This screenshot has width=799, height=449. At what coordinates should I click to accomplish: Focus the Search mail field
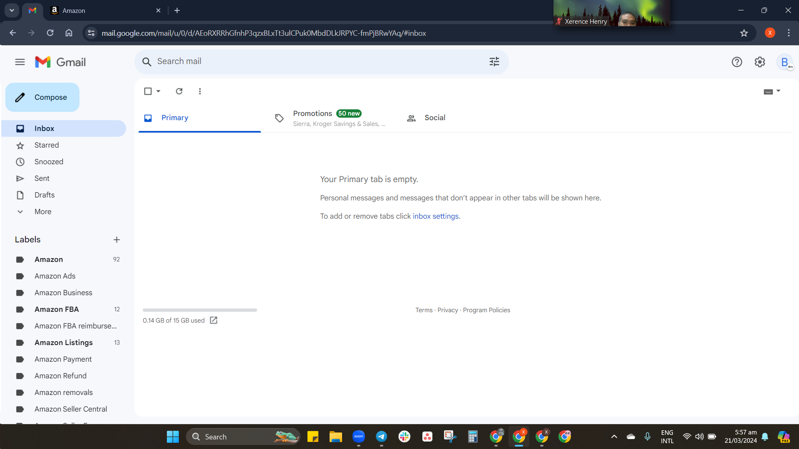[320, 62]
